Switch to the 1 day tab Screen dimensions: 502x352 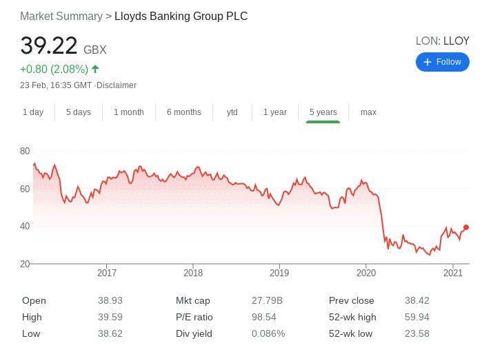pyautogui.click(x=33, y=112)
